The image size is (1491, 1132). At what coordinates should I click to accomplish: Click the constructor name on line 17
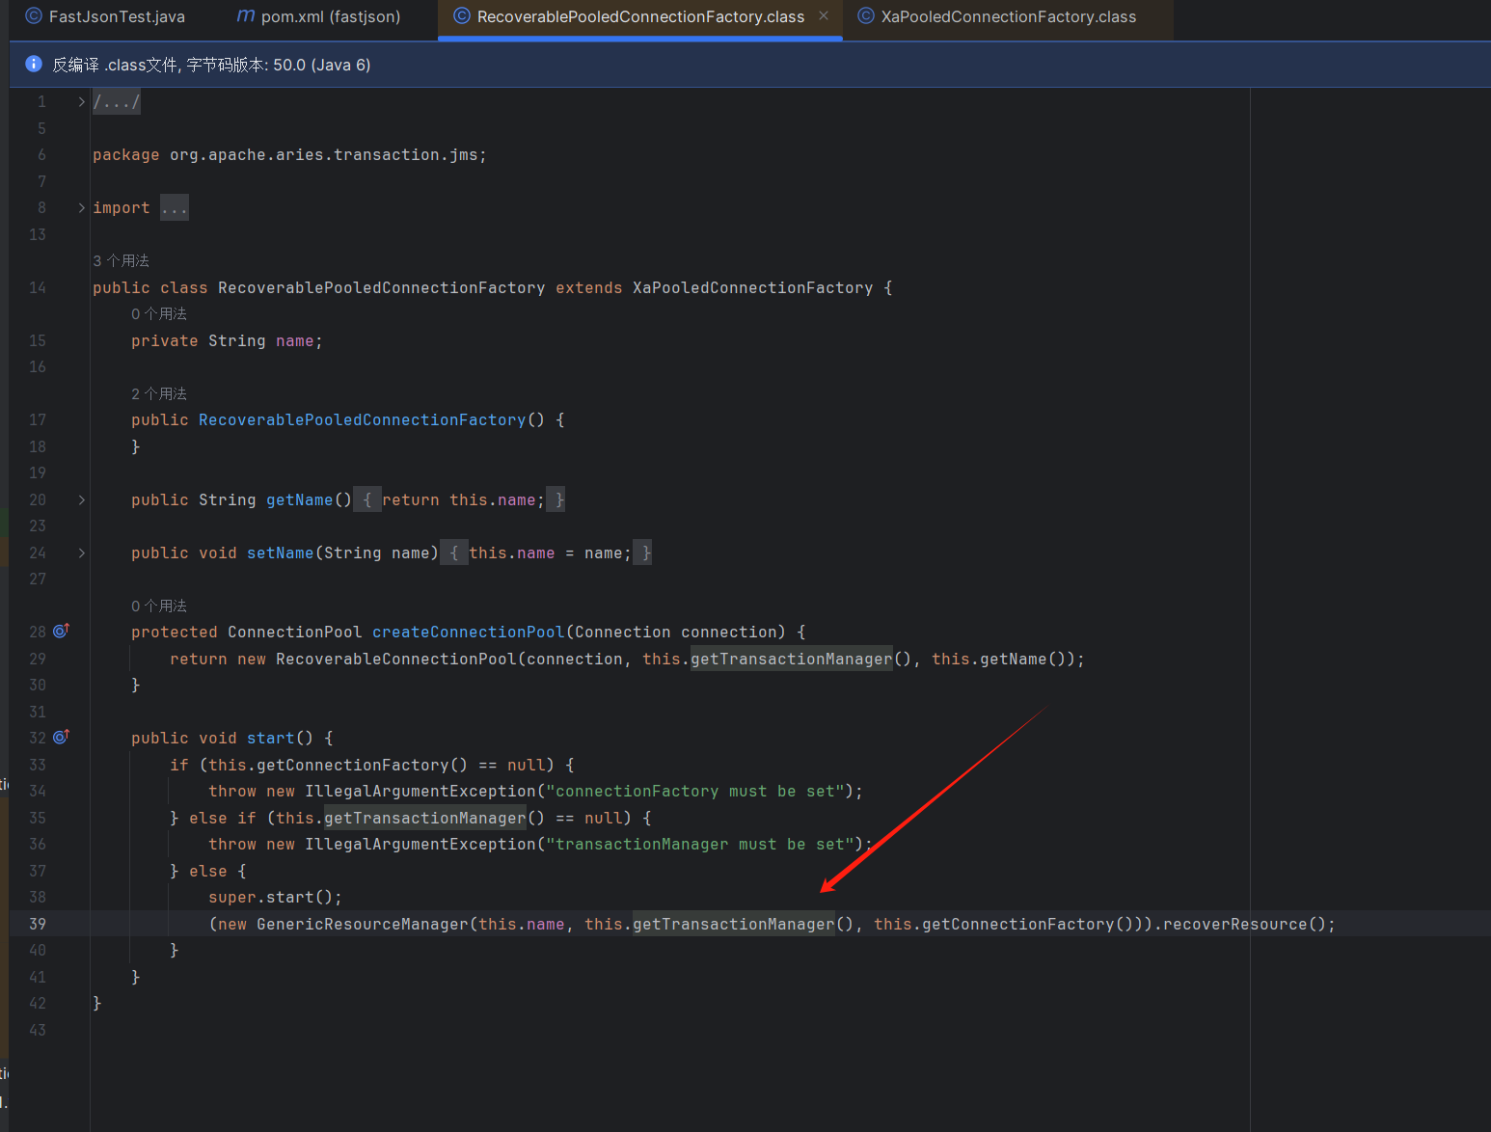tap(363, 419)
